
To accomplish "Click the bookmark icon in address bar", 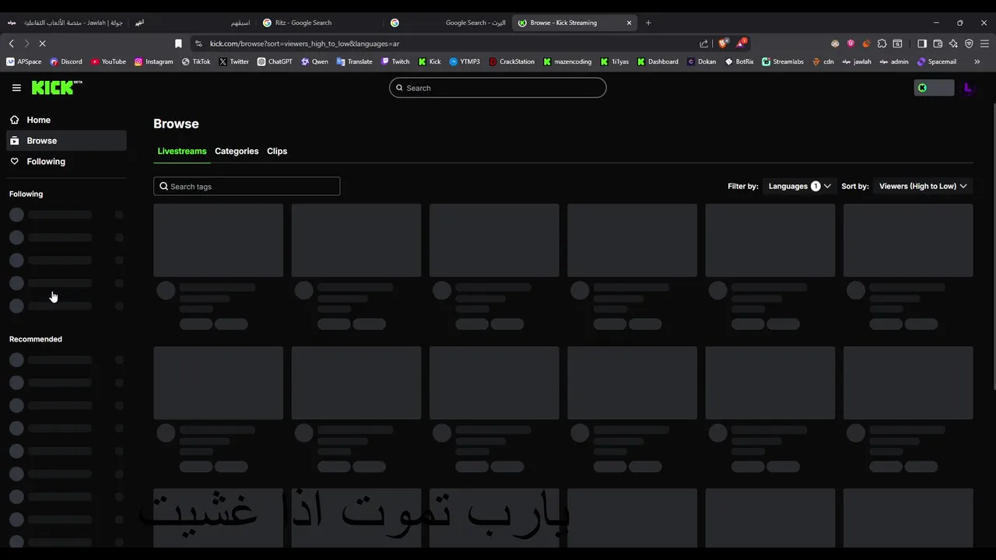I will tap(178, 44).
